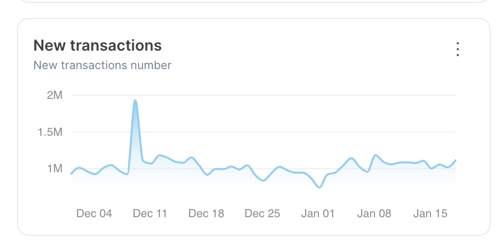502x247 pixels.
Task: Click the tall spike near Dec 09
Action: tap(135, 100)
